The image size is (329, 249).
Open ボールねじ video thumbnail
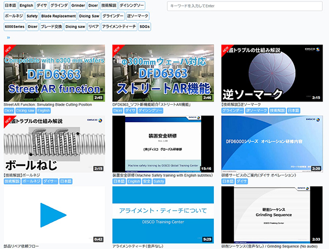coord(54,144)
